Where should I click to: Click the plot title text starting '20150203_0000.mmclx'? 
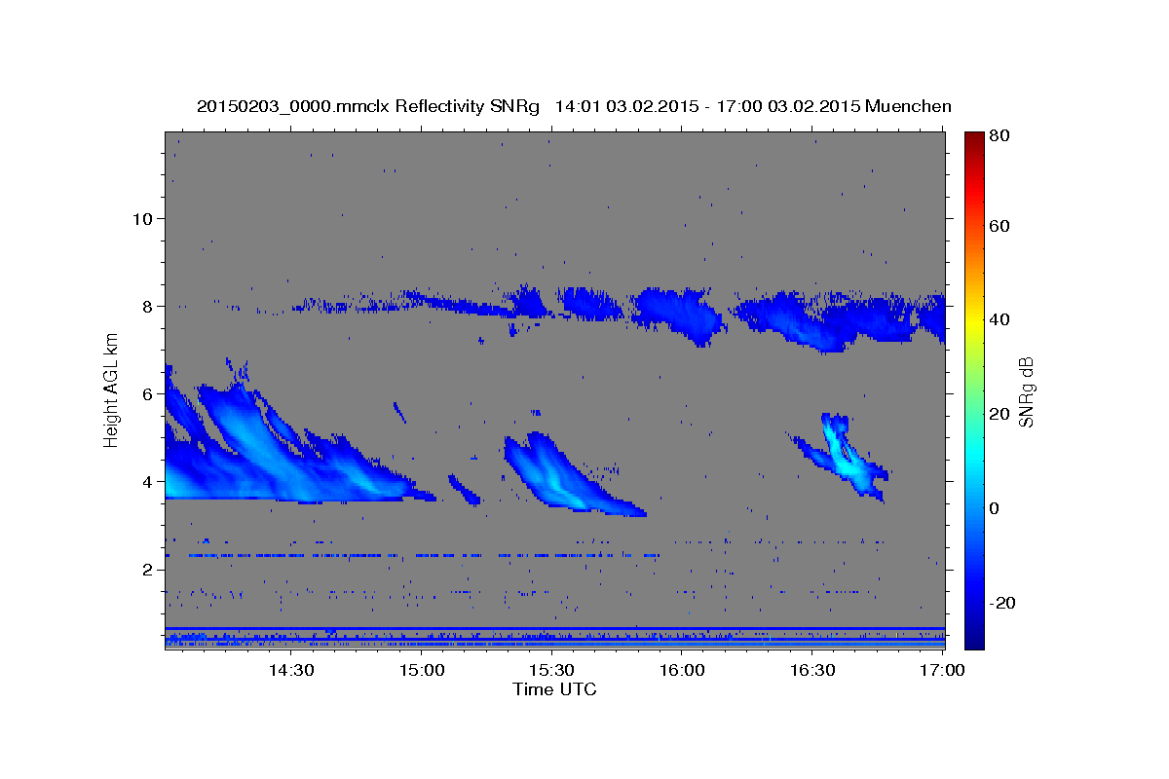tap(574, 106)
